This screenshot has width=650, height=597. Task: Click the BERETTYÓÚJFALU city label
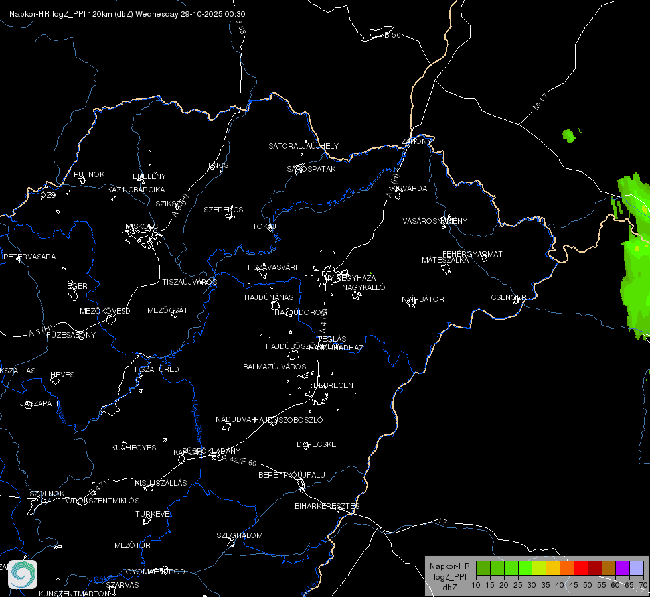pos(292,475)
